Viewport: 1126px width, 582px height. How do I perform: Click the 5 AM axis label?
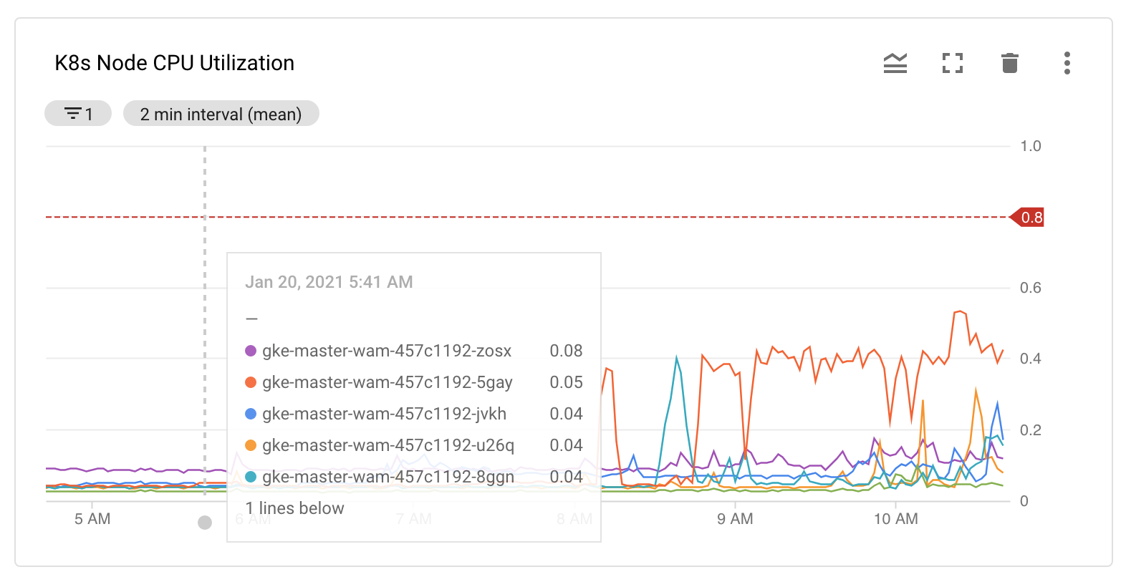(x=90, y=518)
